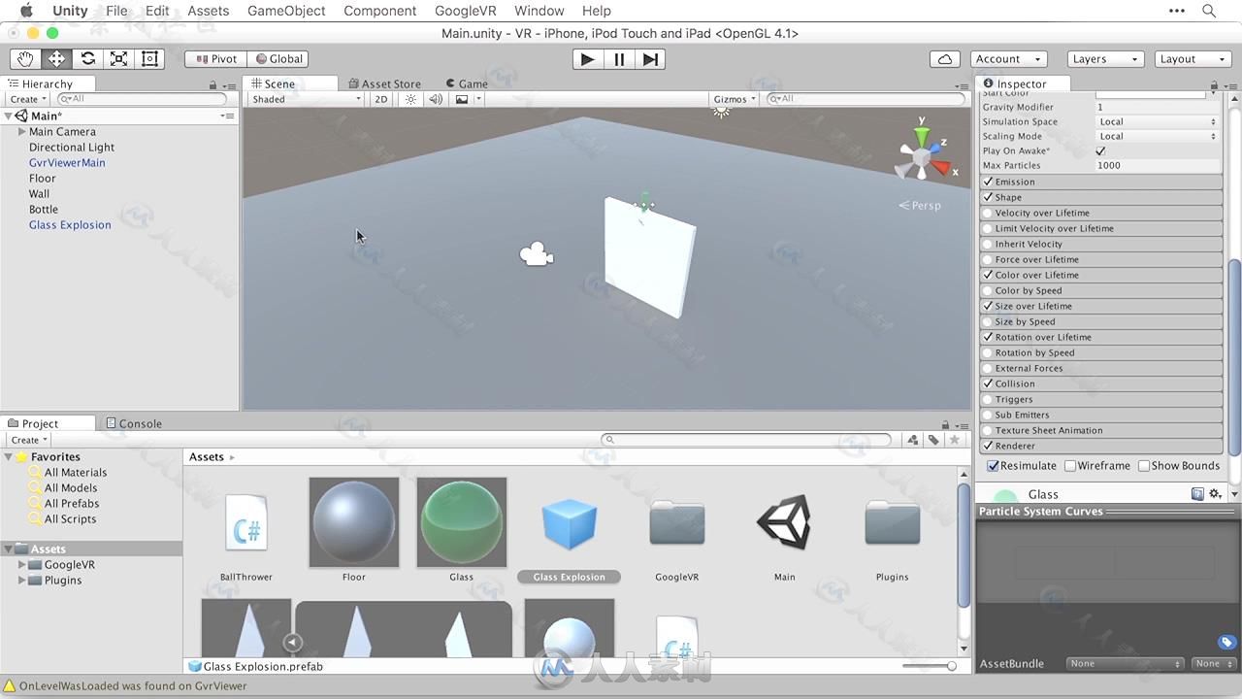
Task: Disable Size over Lifetime module
Action: point(988,306)
